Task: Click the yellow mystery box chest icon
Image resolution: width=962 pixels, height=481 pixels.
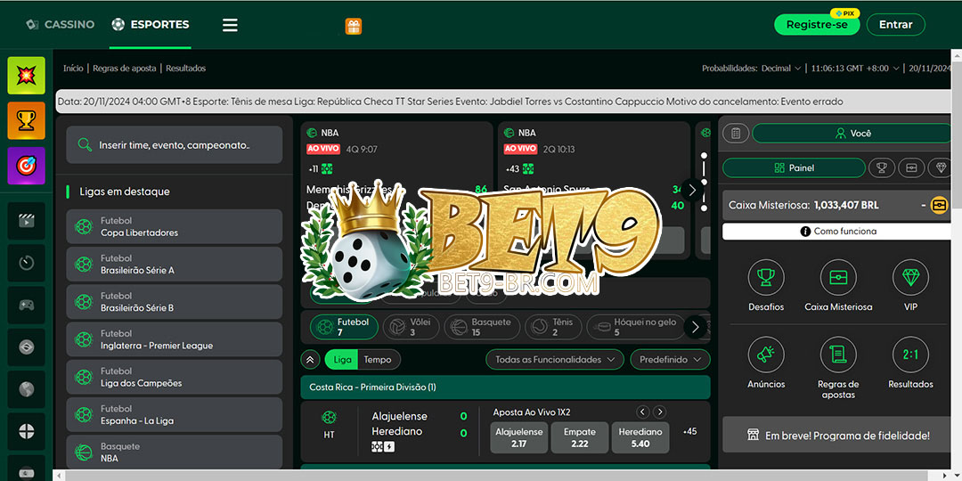Action: coord(939,206)
